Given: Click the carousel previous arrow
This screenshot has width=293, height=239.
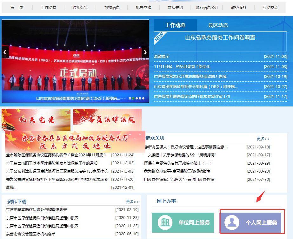Looking at the screenshot, I should 5,52.
